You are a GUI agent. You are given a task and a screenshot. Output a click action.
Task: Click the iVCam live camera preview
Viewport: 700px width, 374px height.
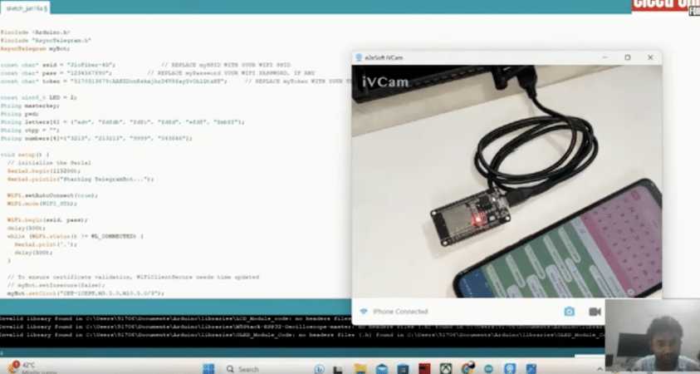coord(507,181)
